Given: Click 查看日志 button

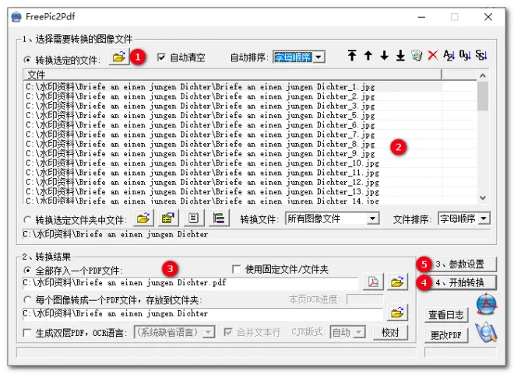Looking at the screenshot, I should [446, 315].
